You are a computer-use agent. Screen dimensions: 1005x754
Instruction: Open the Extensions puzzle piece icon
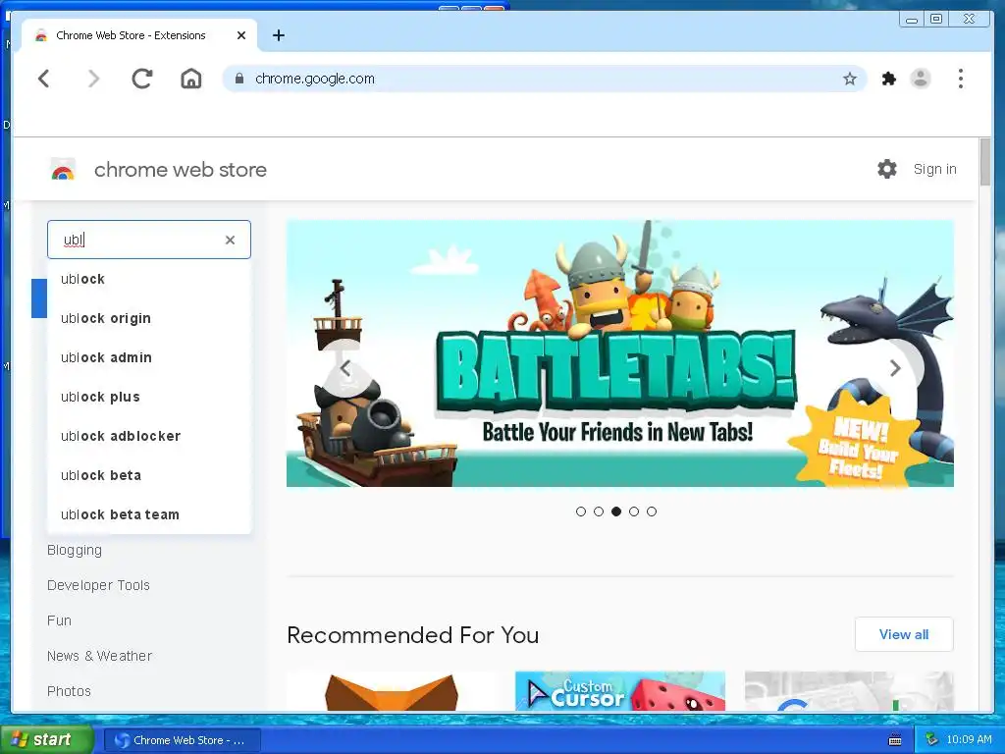(x=888, y=79)
